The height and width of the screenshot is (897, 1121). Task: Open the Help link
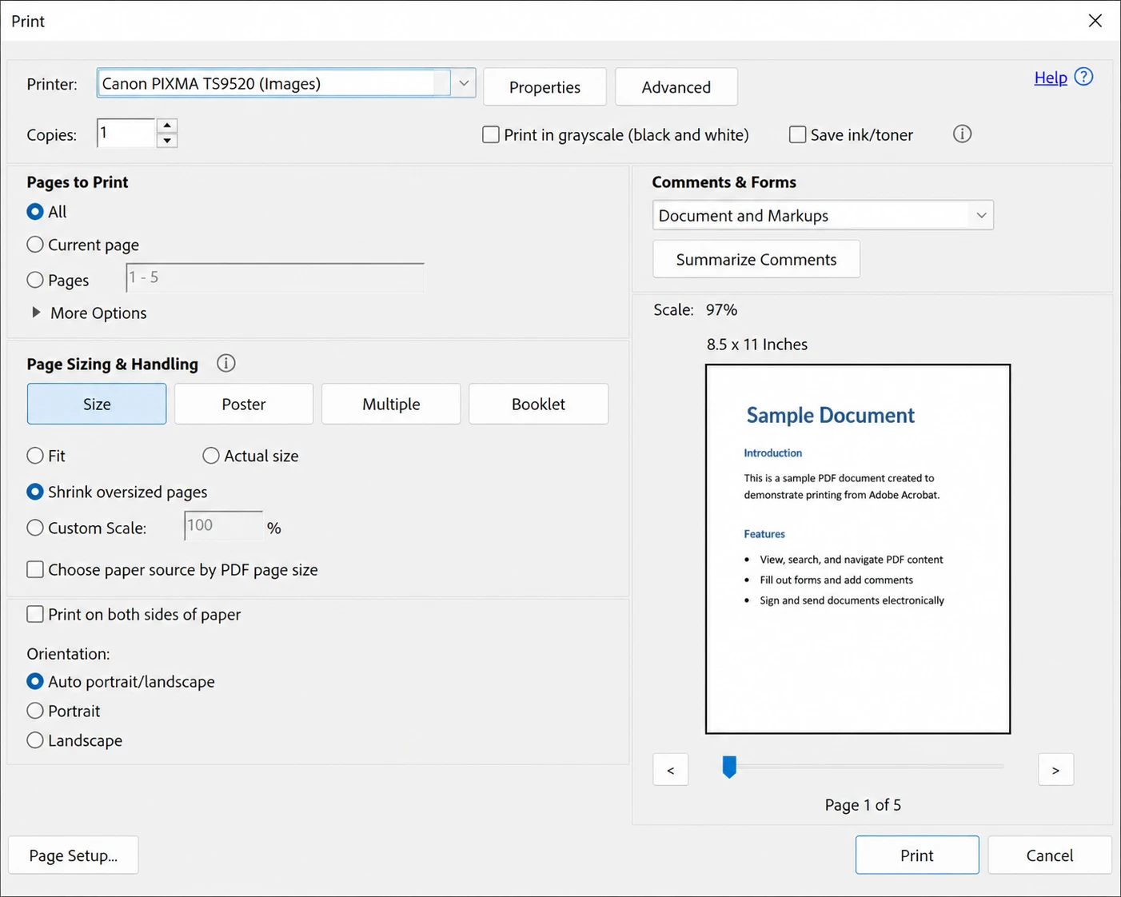click(x=1051, y=78)
